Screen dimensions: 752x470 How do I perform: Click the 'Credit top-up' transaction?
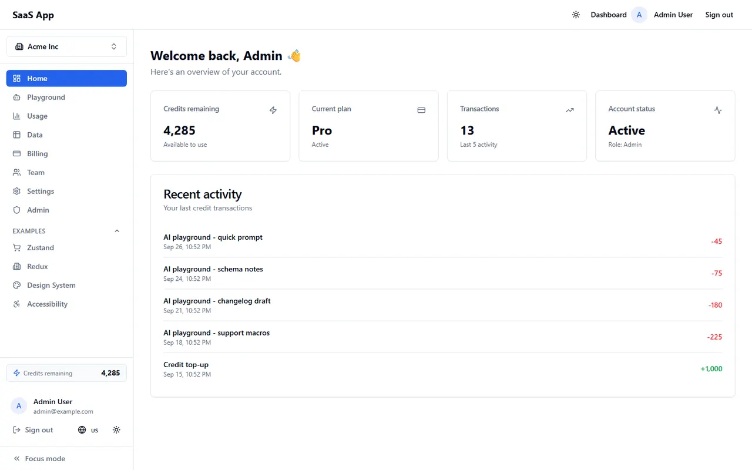click(443, 369)
